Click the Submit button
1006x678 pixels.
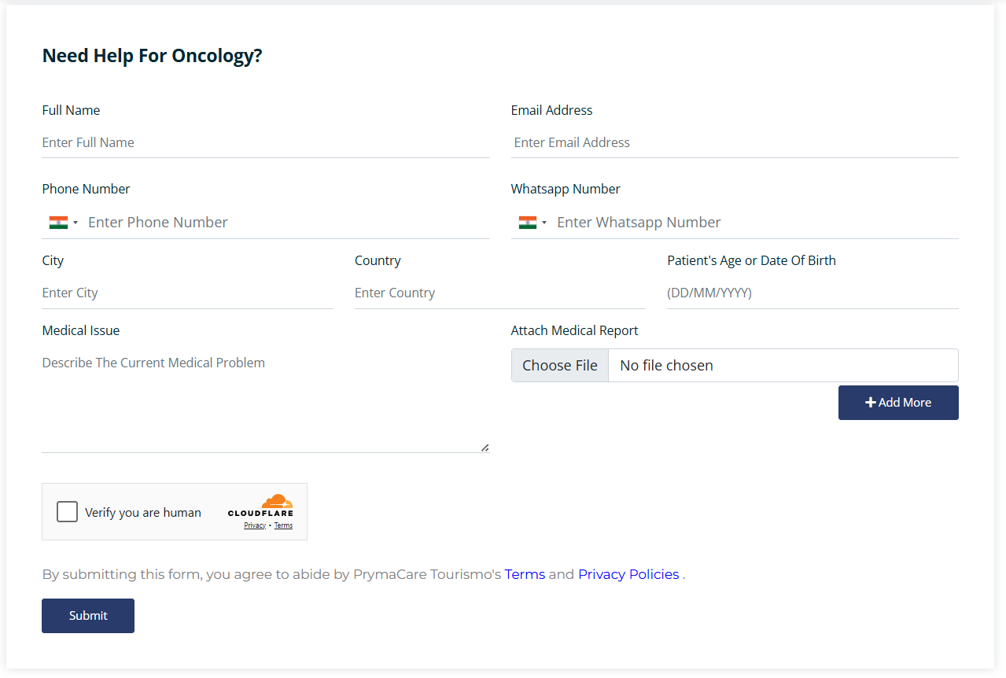(87, 615)
